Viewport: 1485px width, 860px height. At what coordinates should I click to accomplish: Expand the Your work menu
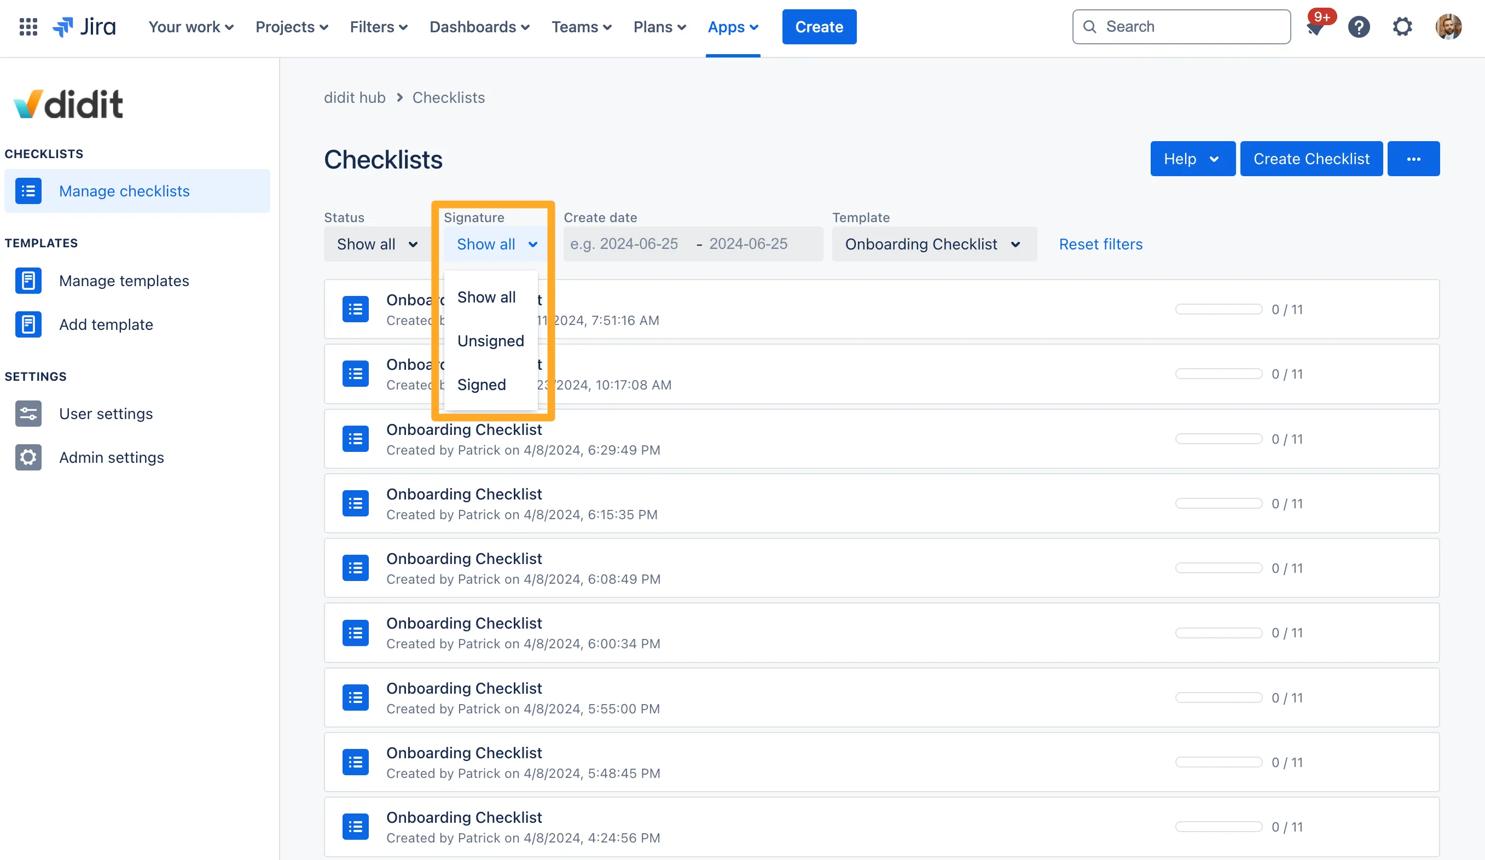pyautogui.click(x=191, y=26)
